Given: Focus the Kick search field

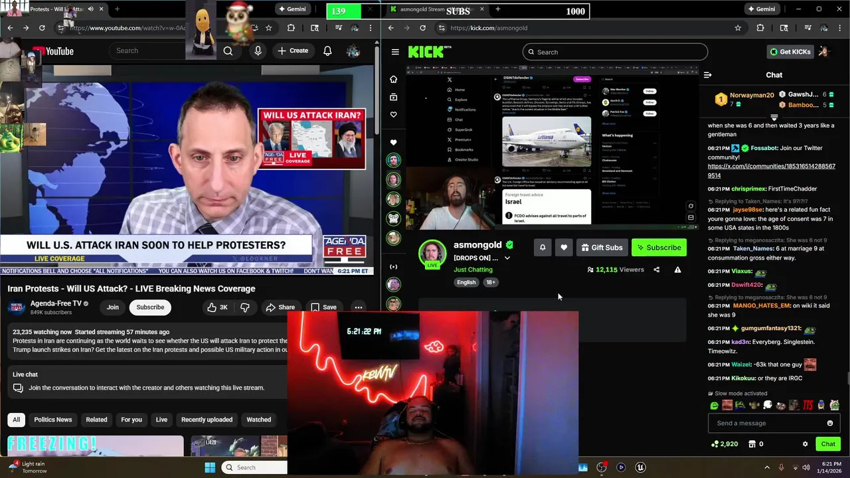Looking at the screenshot, I should pos(615,52).
